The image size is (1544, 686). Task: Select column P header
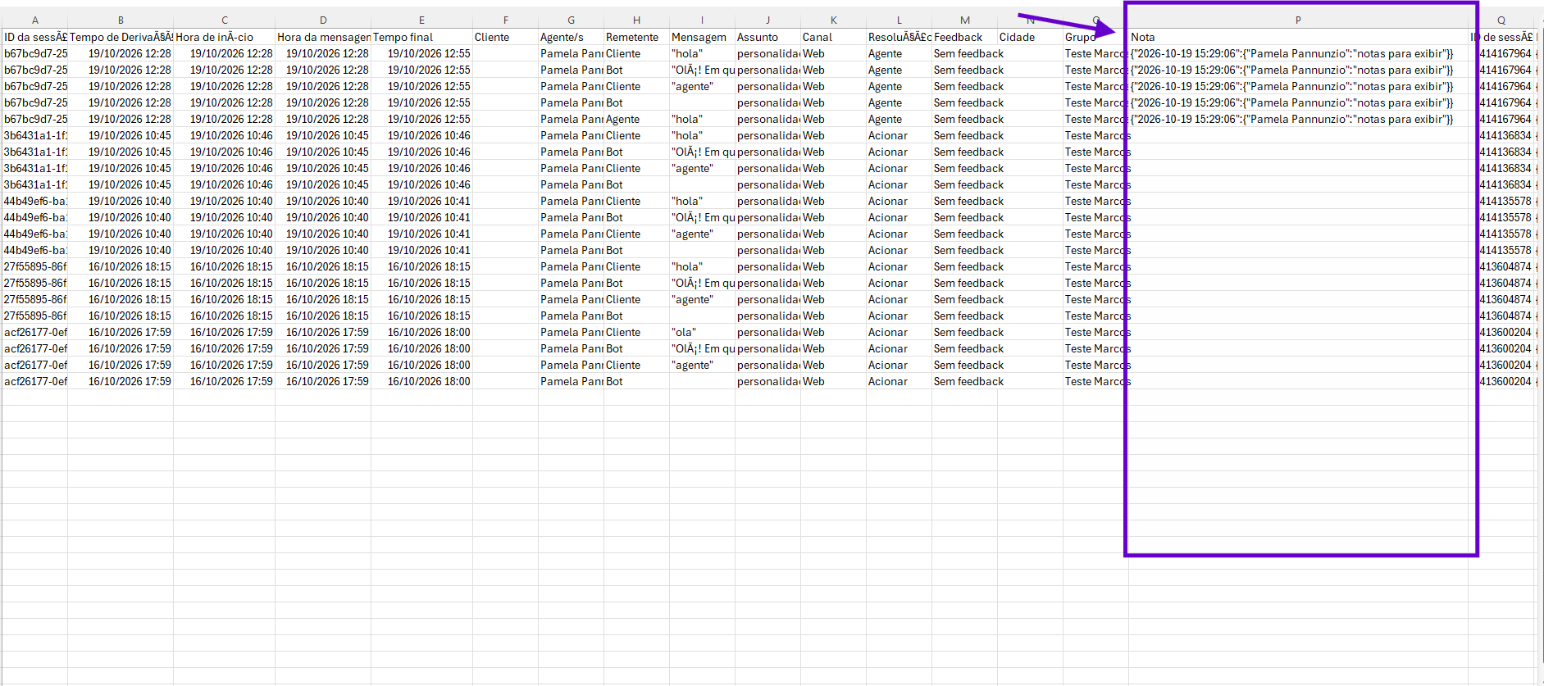tap(1298, 20)
